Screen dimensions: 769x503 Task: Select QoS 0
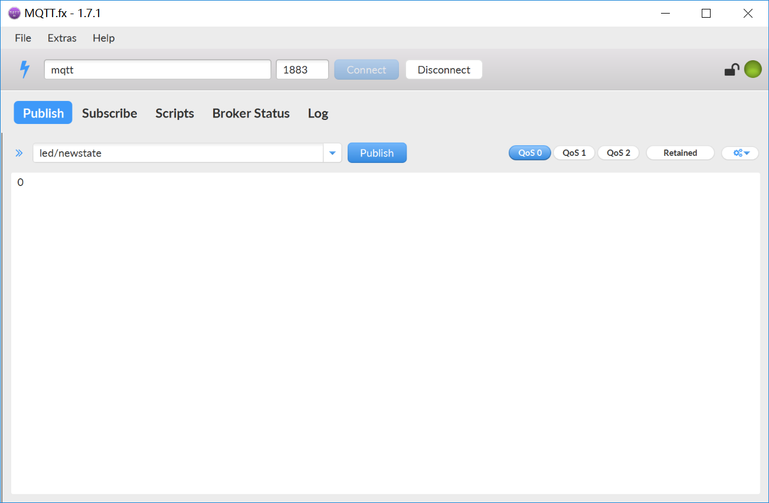(x=530, y=153)
